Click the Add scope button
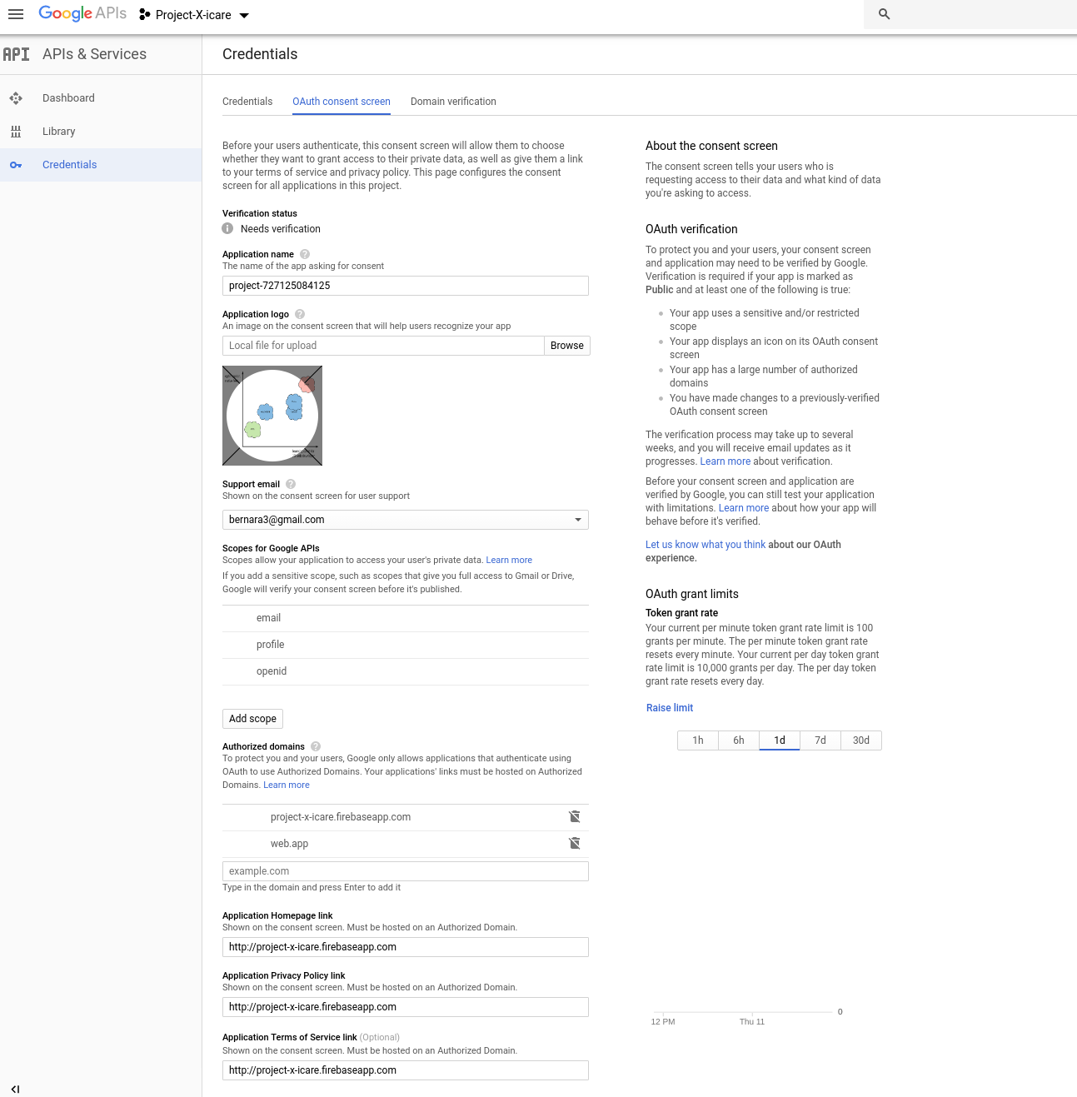This screenshot has width=1077, height=1097. coord(252,719)
